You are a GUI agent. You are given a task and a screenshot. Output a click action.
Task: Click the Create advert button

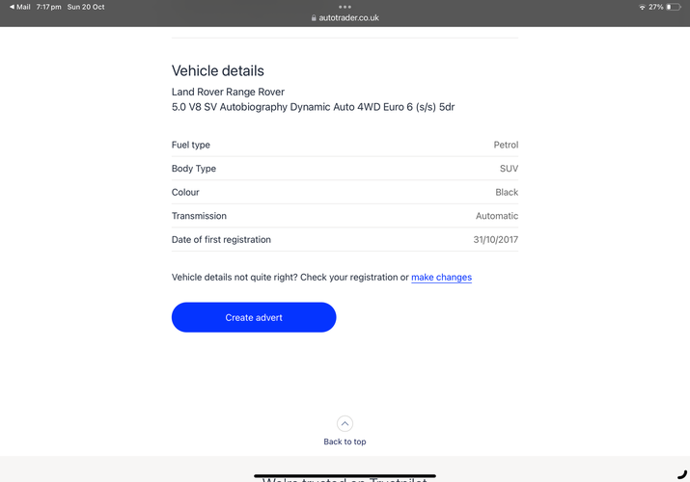coord(254,317)
